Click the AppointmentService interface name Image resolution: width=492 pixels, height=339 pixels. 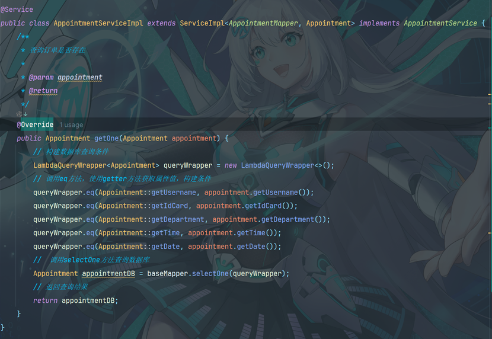[x=440, y=23]
